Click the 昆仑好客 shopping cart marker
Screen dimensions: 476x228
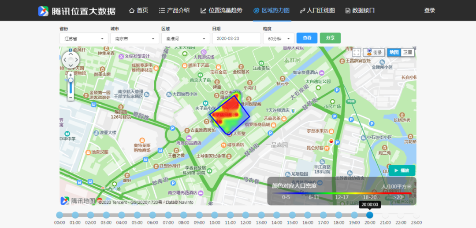pyautogui.click(x=327, y=148)
